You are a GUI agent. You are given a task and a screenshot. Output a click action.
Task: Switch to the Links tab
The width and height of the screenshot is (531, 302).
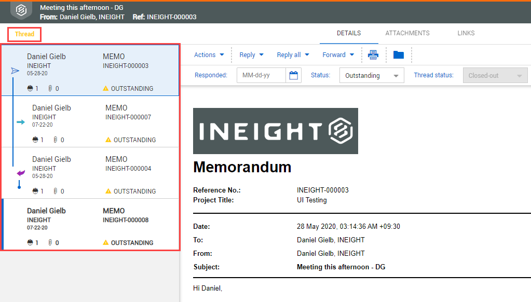[x=466, y=33]
